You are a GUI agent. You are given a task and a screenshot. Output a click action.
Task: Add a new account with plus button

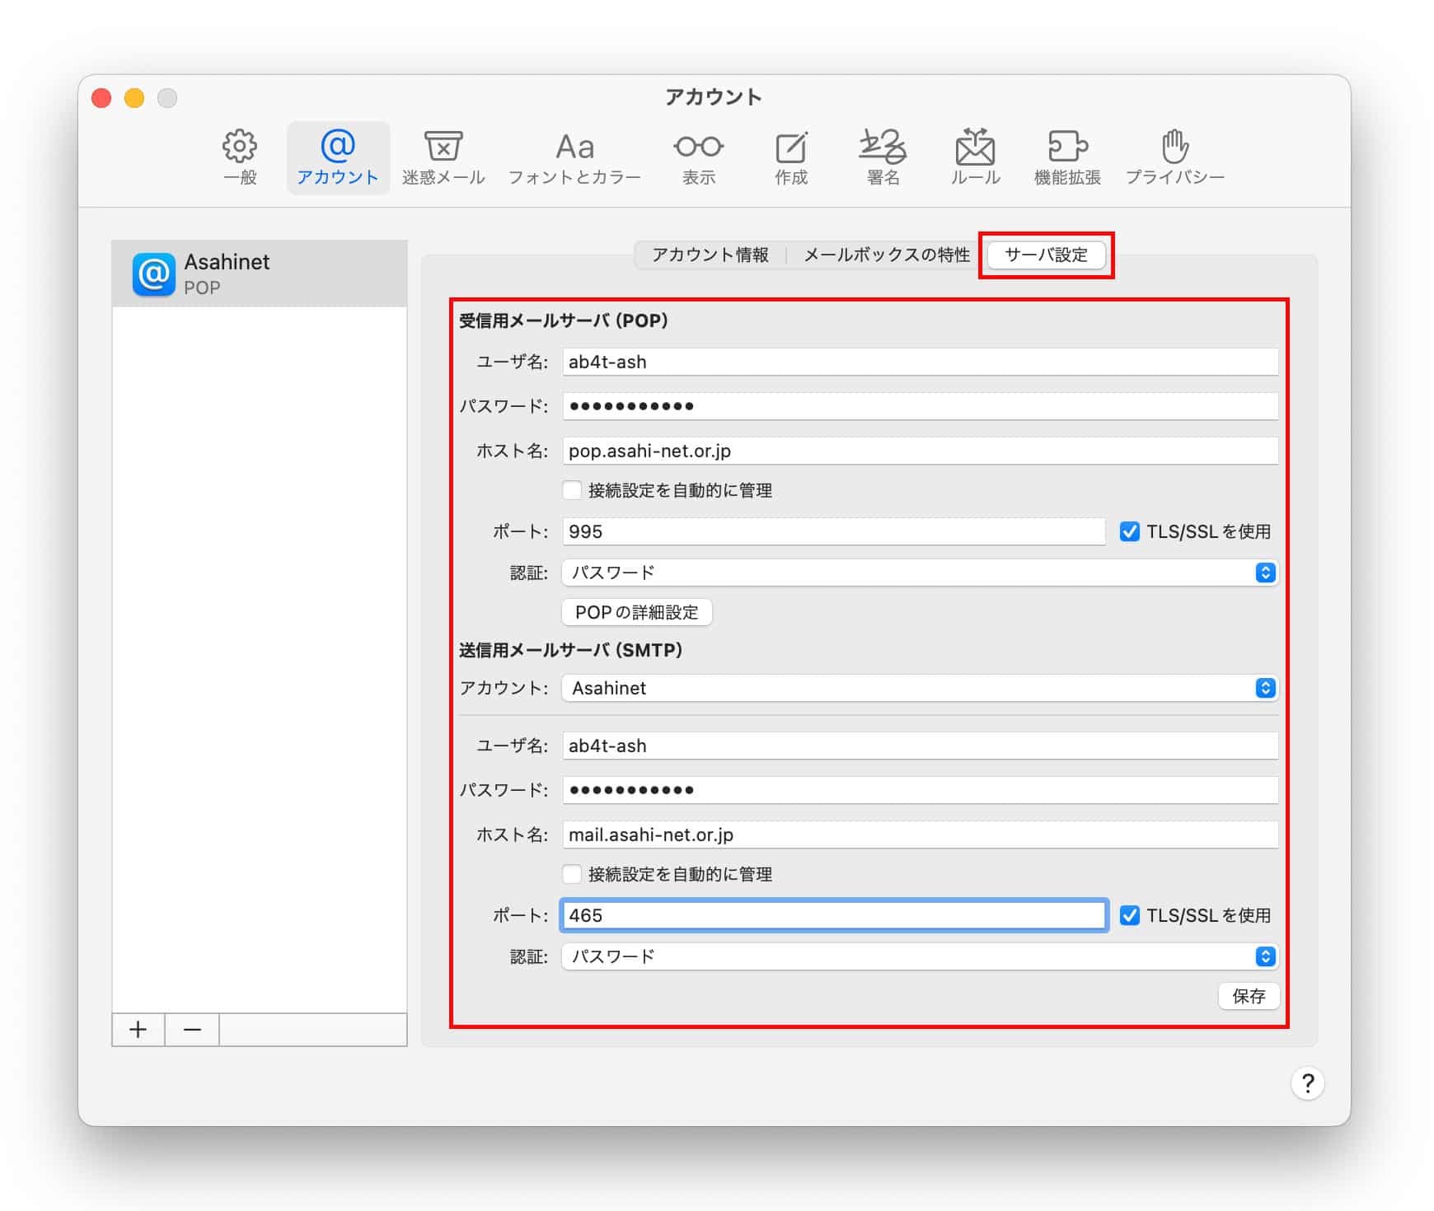[x=138, y=1030]
